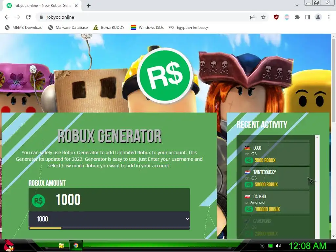
Task: Select the ECCO recent activity entry
Action: [276, 154]
